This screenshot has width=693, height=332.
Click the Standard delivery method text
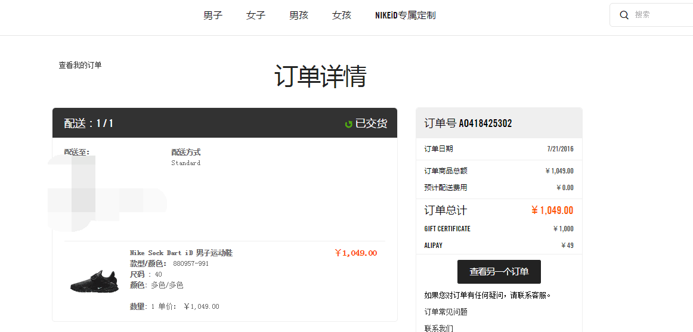coord(186,163)
